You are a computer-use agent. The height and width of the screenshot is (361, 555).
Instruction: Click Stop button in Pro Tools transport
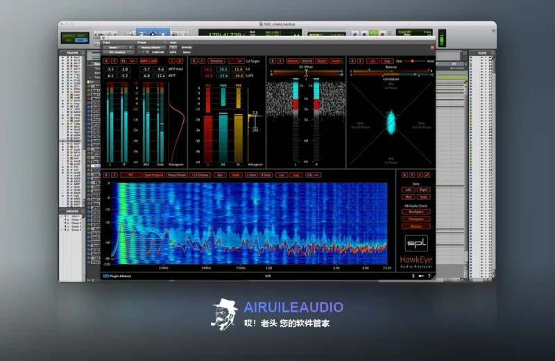[364, 33]
